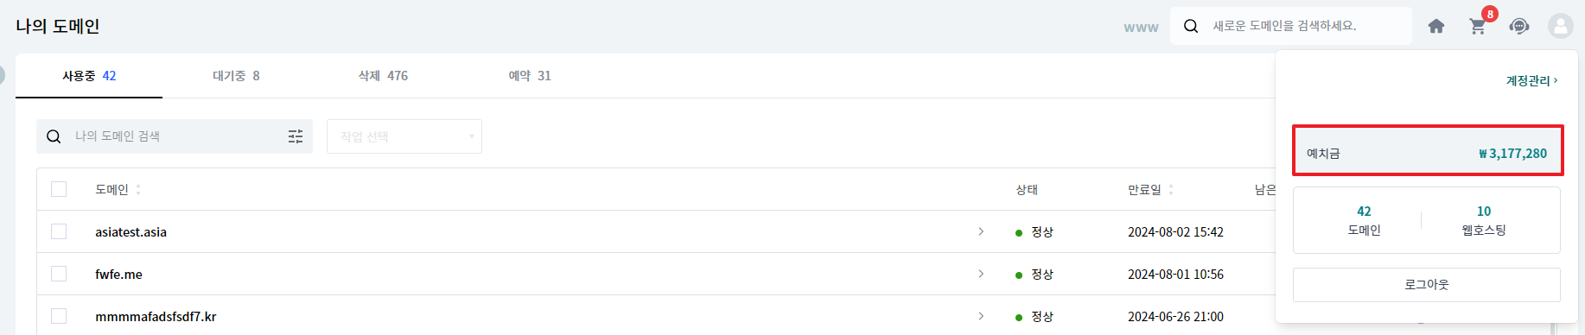Open the chat support icon

[x=1519, y=26]
